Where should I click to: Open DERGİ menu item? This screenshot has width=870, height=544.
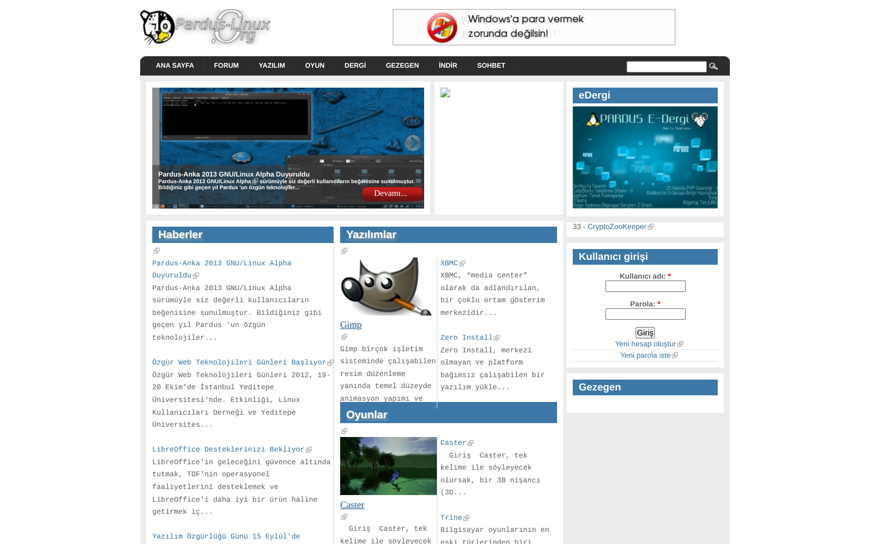tap(355, 65)
